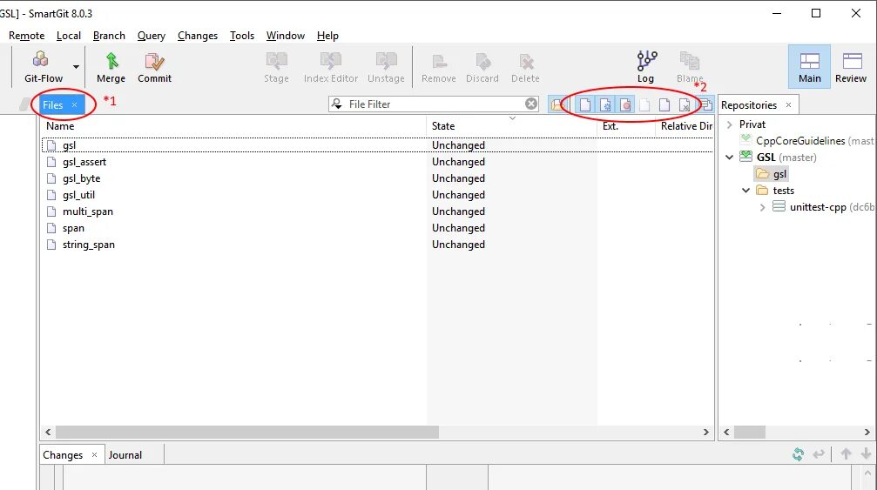
Task: Sort by Relative Dir column header
Action: 685,126
